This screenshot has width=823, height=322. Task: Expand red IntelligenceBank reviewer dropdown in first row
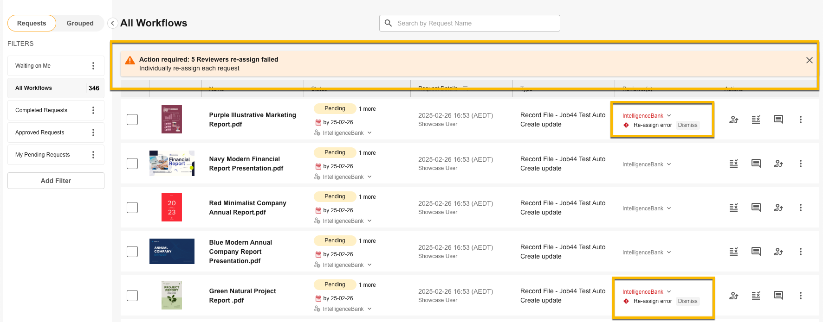pos(669,116)
